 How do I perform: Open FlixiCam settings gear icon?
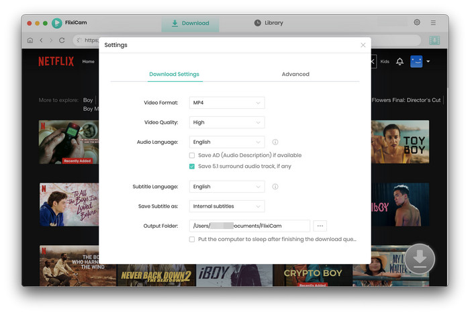[417, 22]
